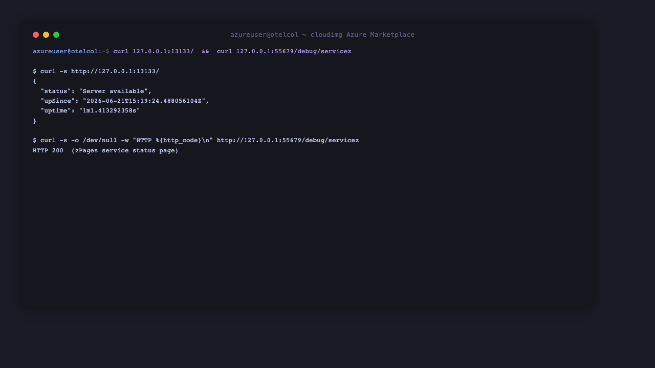Click "curl 127.0.0.1:55679/debug/servicez" in the prompt line
The width and height of the screenshot is (655, 368).
pos(284,52)
